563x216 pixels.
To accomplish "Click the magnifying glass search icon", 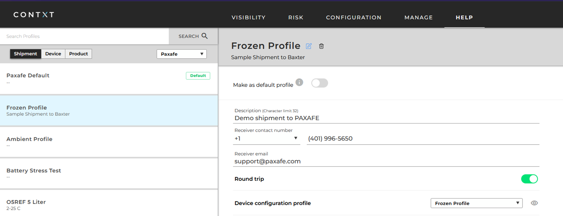I will pos(204,36).
